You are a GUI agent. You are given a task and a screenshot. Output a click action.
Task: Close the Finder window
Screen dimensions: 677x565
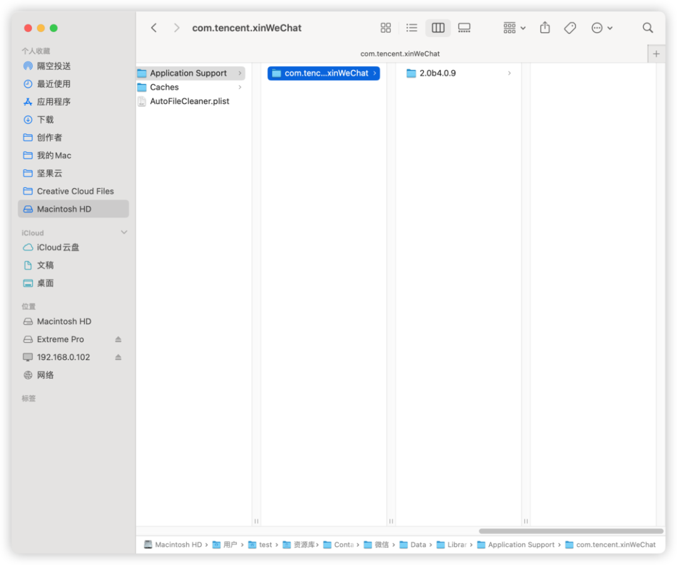click(28, 28)
